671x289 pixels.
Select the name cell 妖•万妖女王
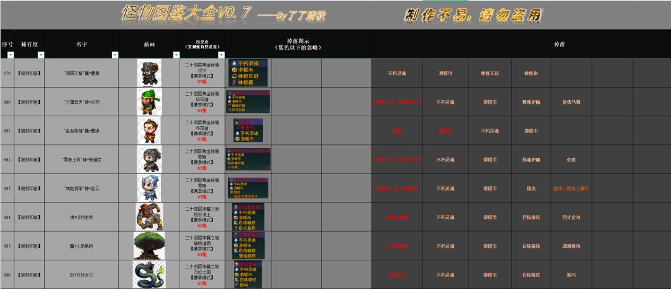[81, 275]
